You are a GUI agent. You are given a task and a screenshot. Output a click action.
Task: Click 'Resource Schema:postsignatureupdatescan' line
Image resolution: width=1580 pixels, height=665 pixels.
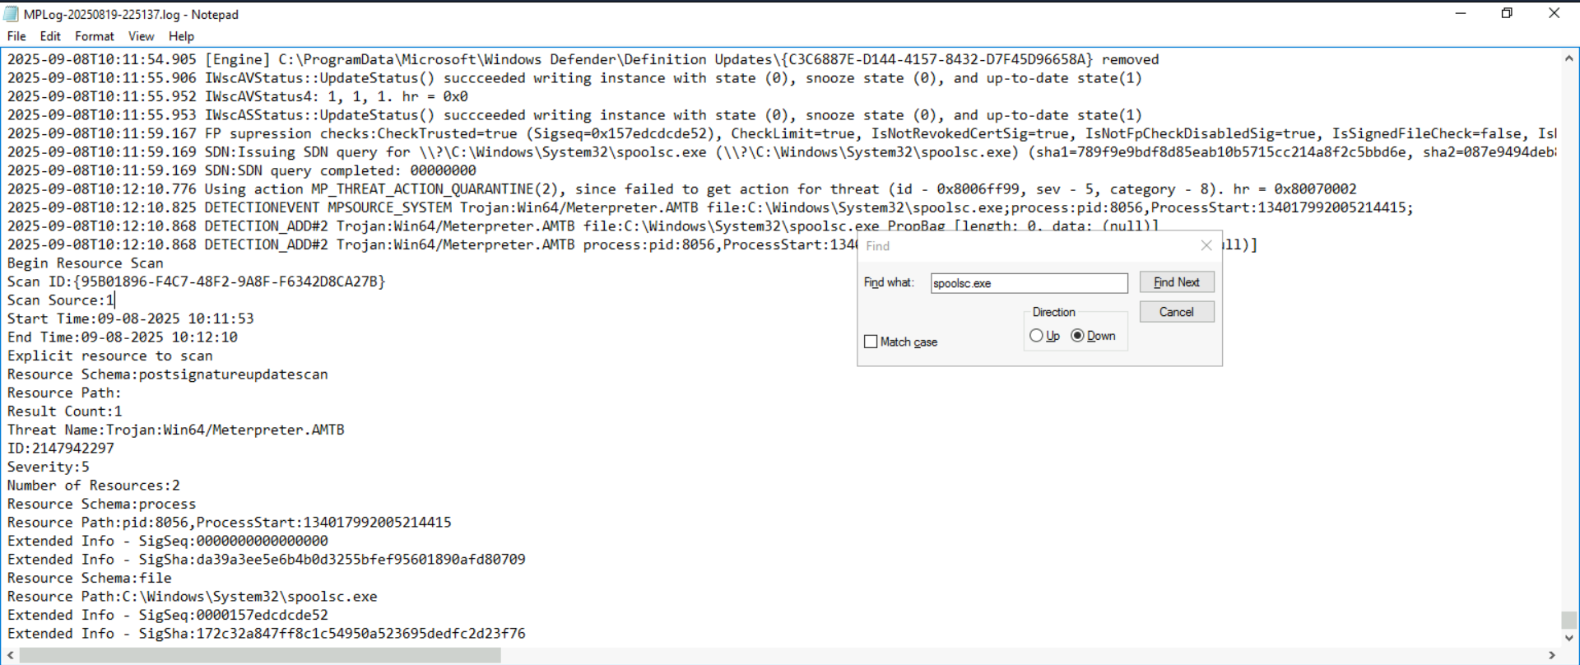point(168,374)
